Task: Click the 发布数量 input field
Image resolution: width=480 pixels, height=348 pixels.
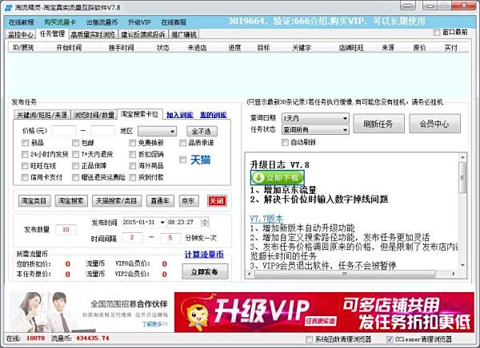Action: pos(66,230)
